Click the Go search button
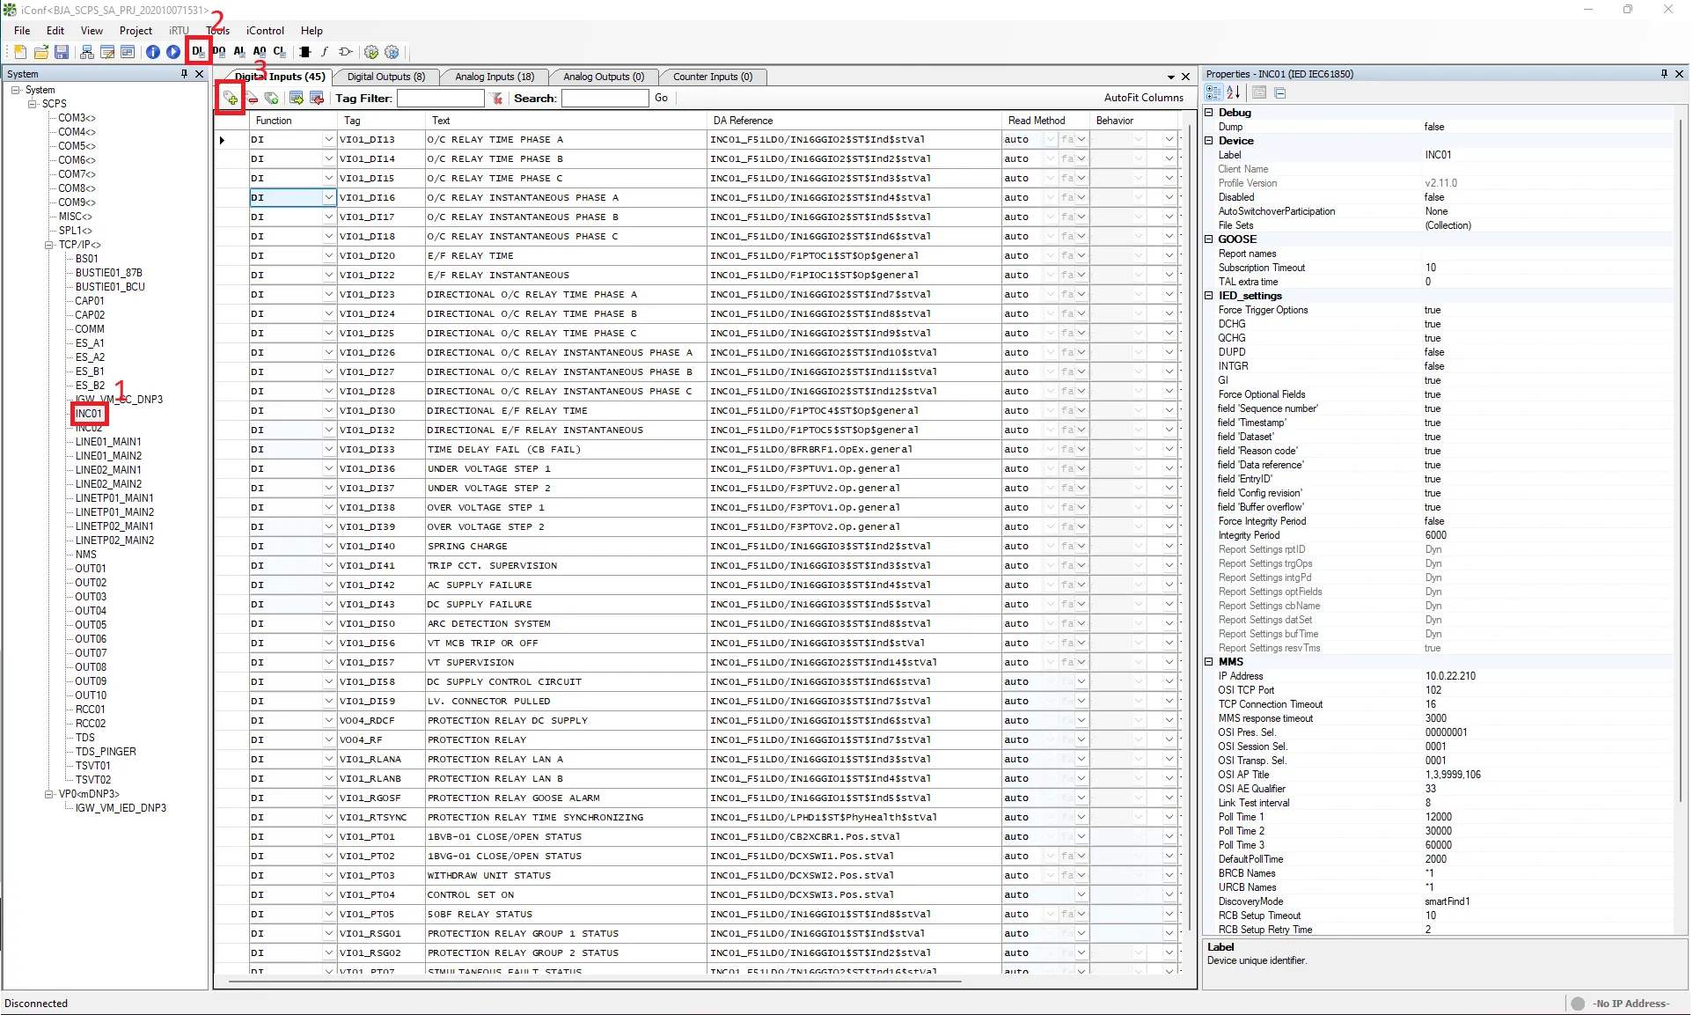Screen dimensions: 1693x1015 coord(661,98)
